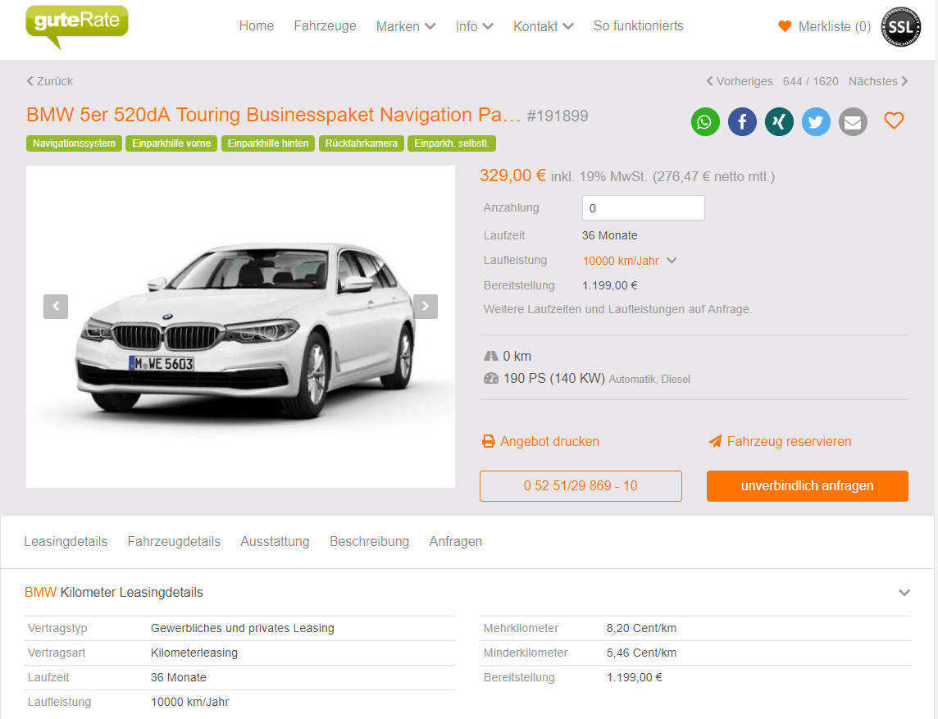Click the Navigationssystem tag

[x=74, y=143]
